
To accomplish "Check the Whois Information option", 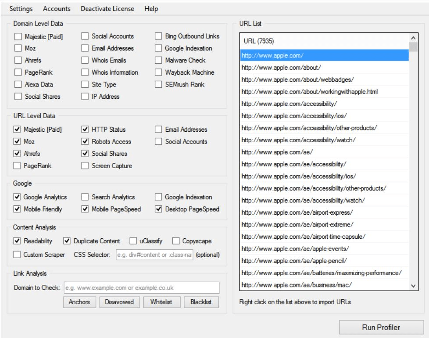I will [85, 72].
